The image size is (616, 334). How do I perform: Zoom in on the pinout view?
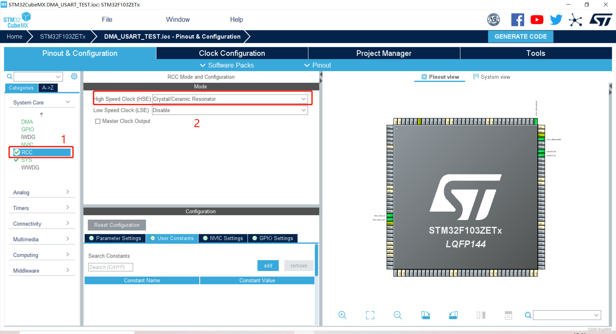(342, 315)
